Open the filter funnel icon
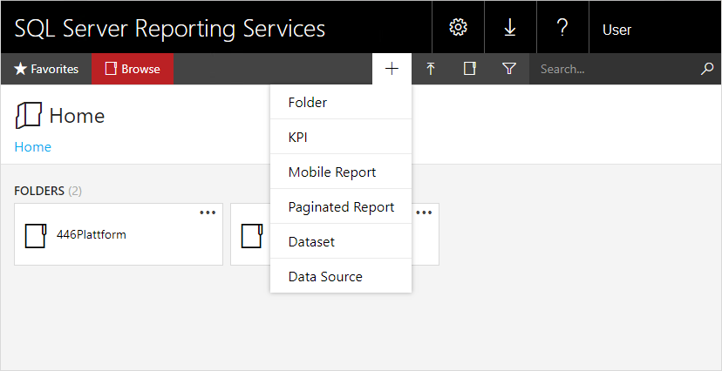This screenshot has height=371, width=722. pyautogui.click(x=509, y=69)
